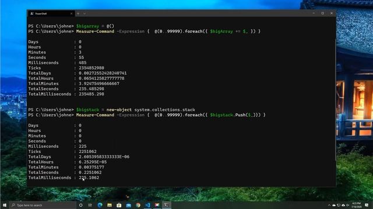Open the Mail app on taskbar
This screenshot has height=209, width=373.
128,205
